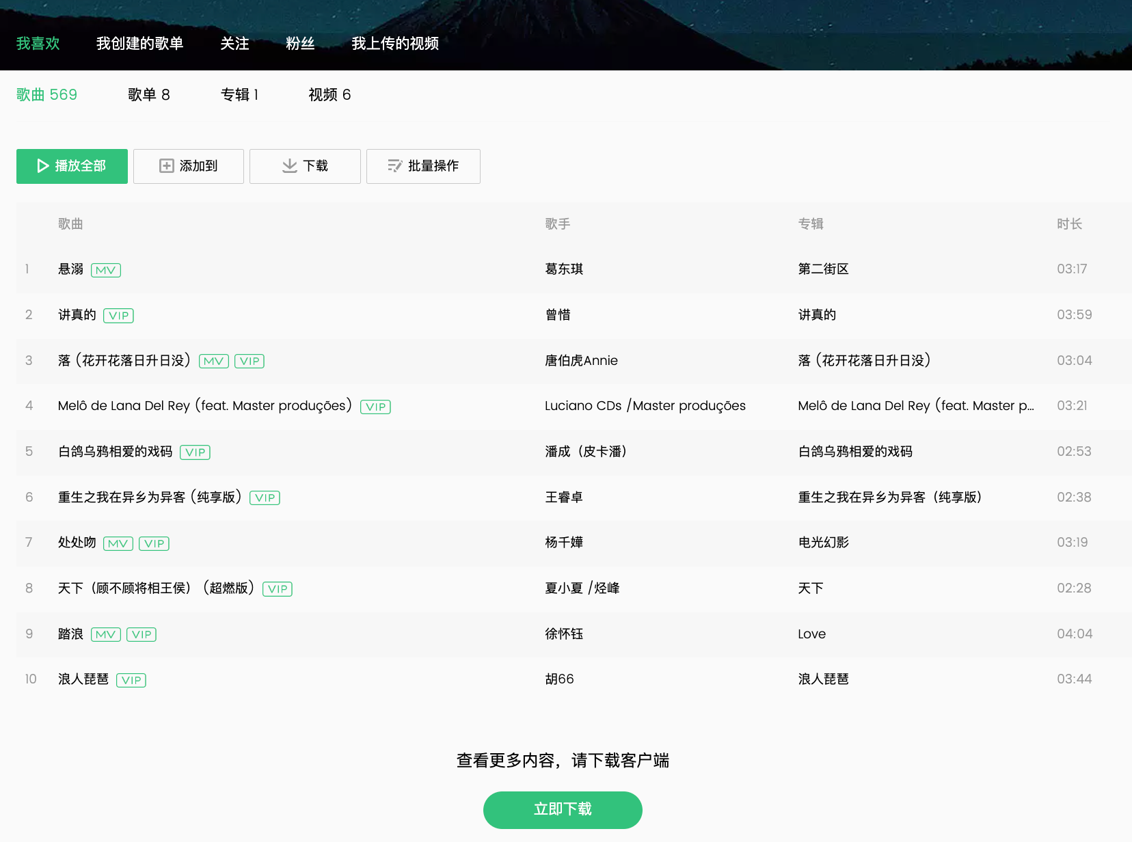Image resolution: width=1132 pixels, height=842 pixels.
Task: Open 批量操作 batch operations
Action: tap(423, 166)
